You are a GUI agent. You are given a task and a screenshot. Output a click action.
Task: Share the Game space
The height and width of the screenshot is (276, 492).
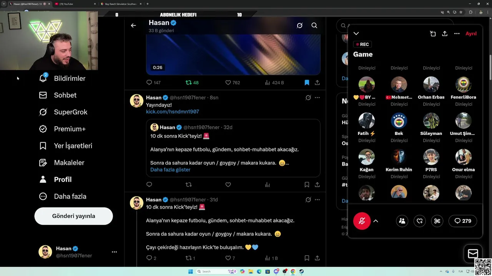point(445,34)
